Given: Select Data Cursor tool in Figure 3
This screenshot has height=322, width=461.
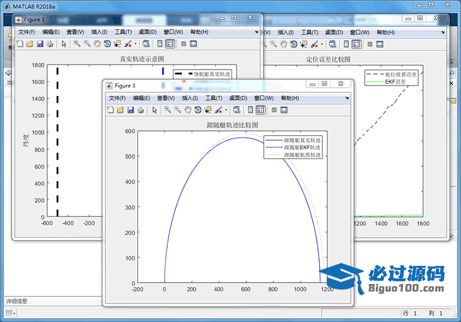Looking at the screenshot, I should [x=208, y=110].
